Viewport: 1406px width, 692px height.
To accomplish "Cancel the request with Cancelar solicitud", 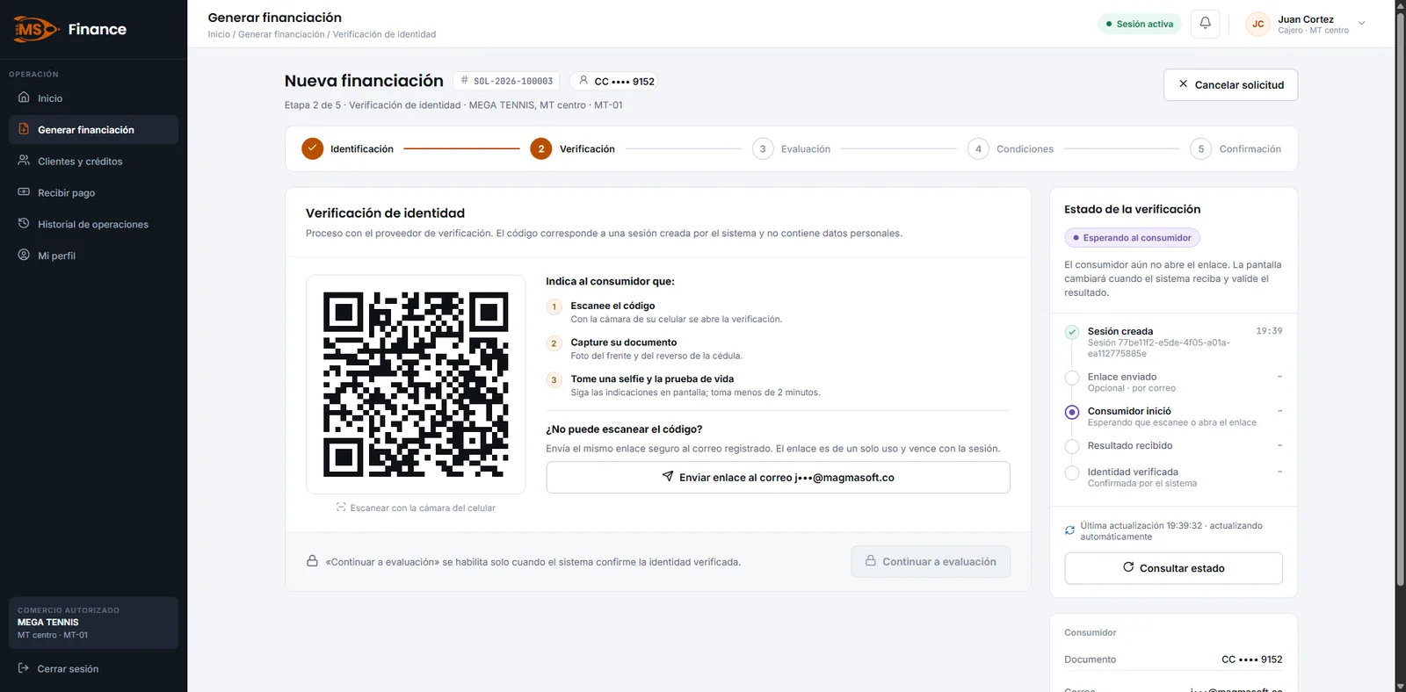I will 1230,84.
